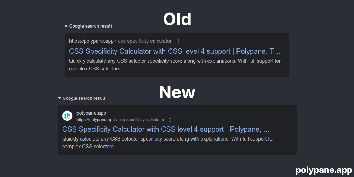354x177 pixels.
Task: Click https://polypane.app URL in New result
Action: click(96, 120)
